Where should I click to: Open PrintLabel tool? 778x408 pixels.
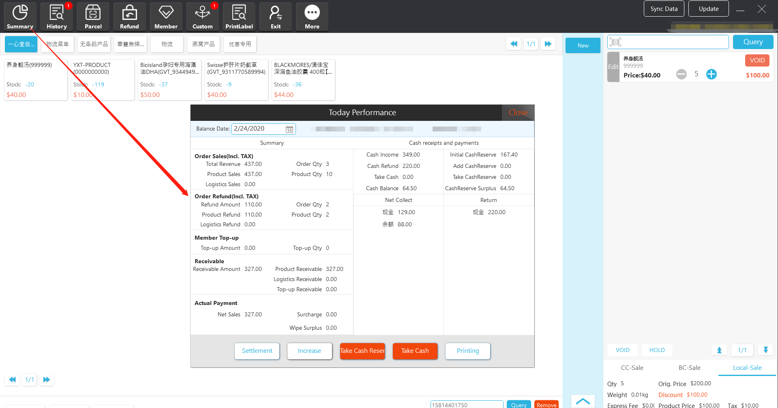[x=239, y=17]
